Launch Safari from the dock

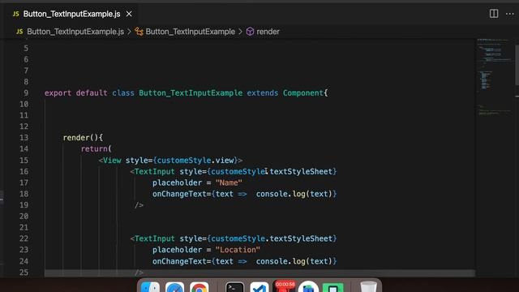pyautogui.click(x=175, y=286)
